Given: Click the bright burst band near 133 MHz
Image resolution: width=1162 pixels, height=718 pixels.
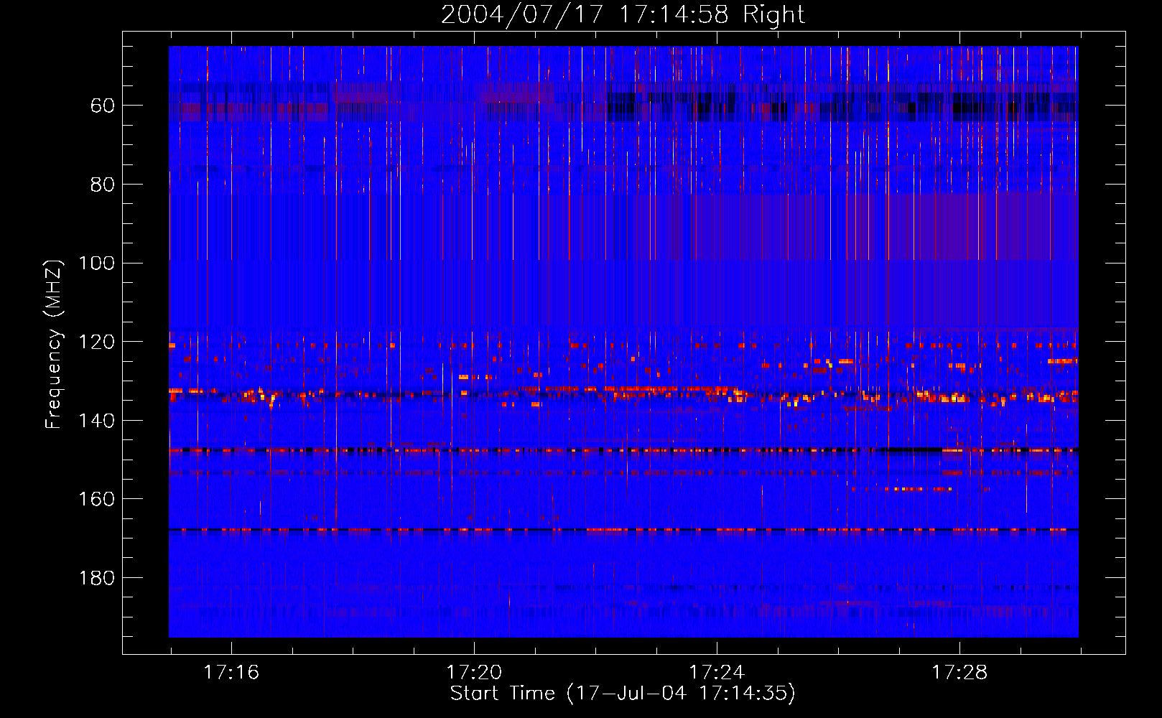Looking at the screenshot, I should [623, 393].
